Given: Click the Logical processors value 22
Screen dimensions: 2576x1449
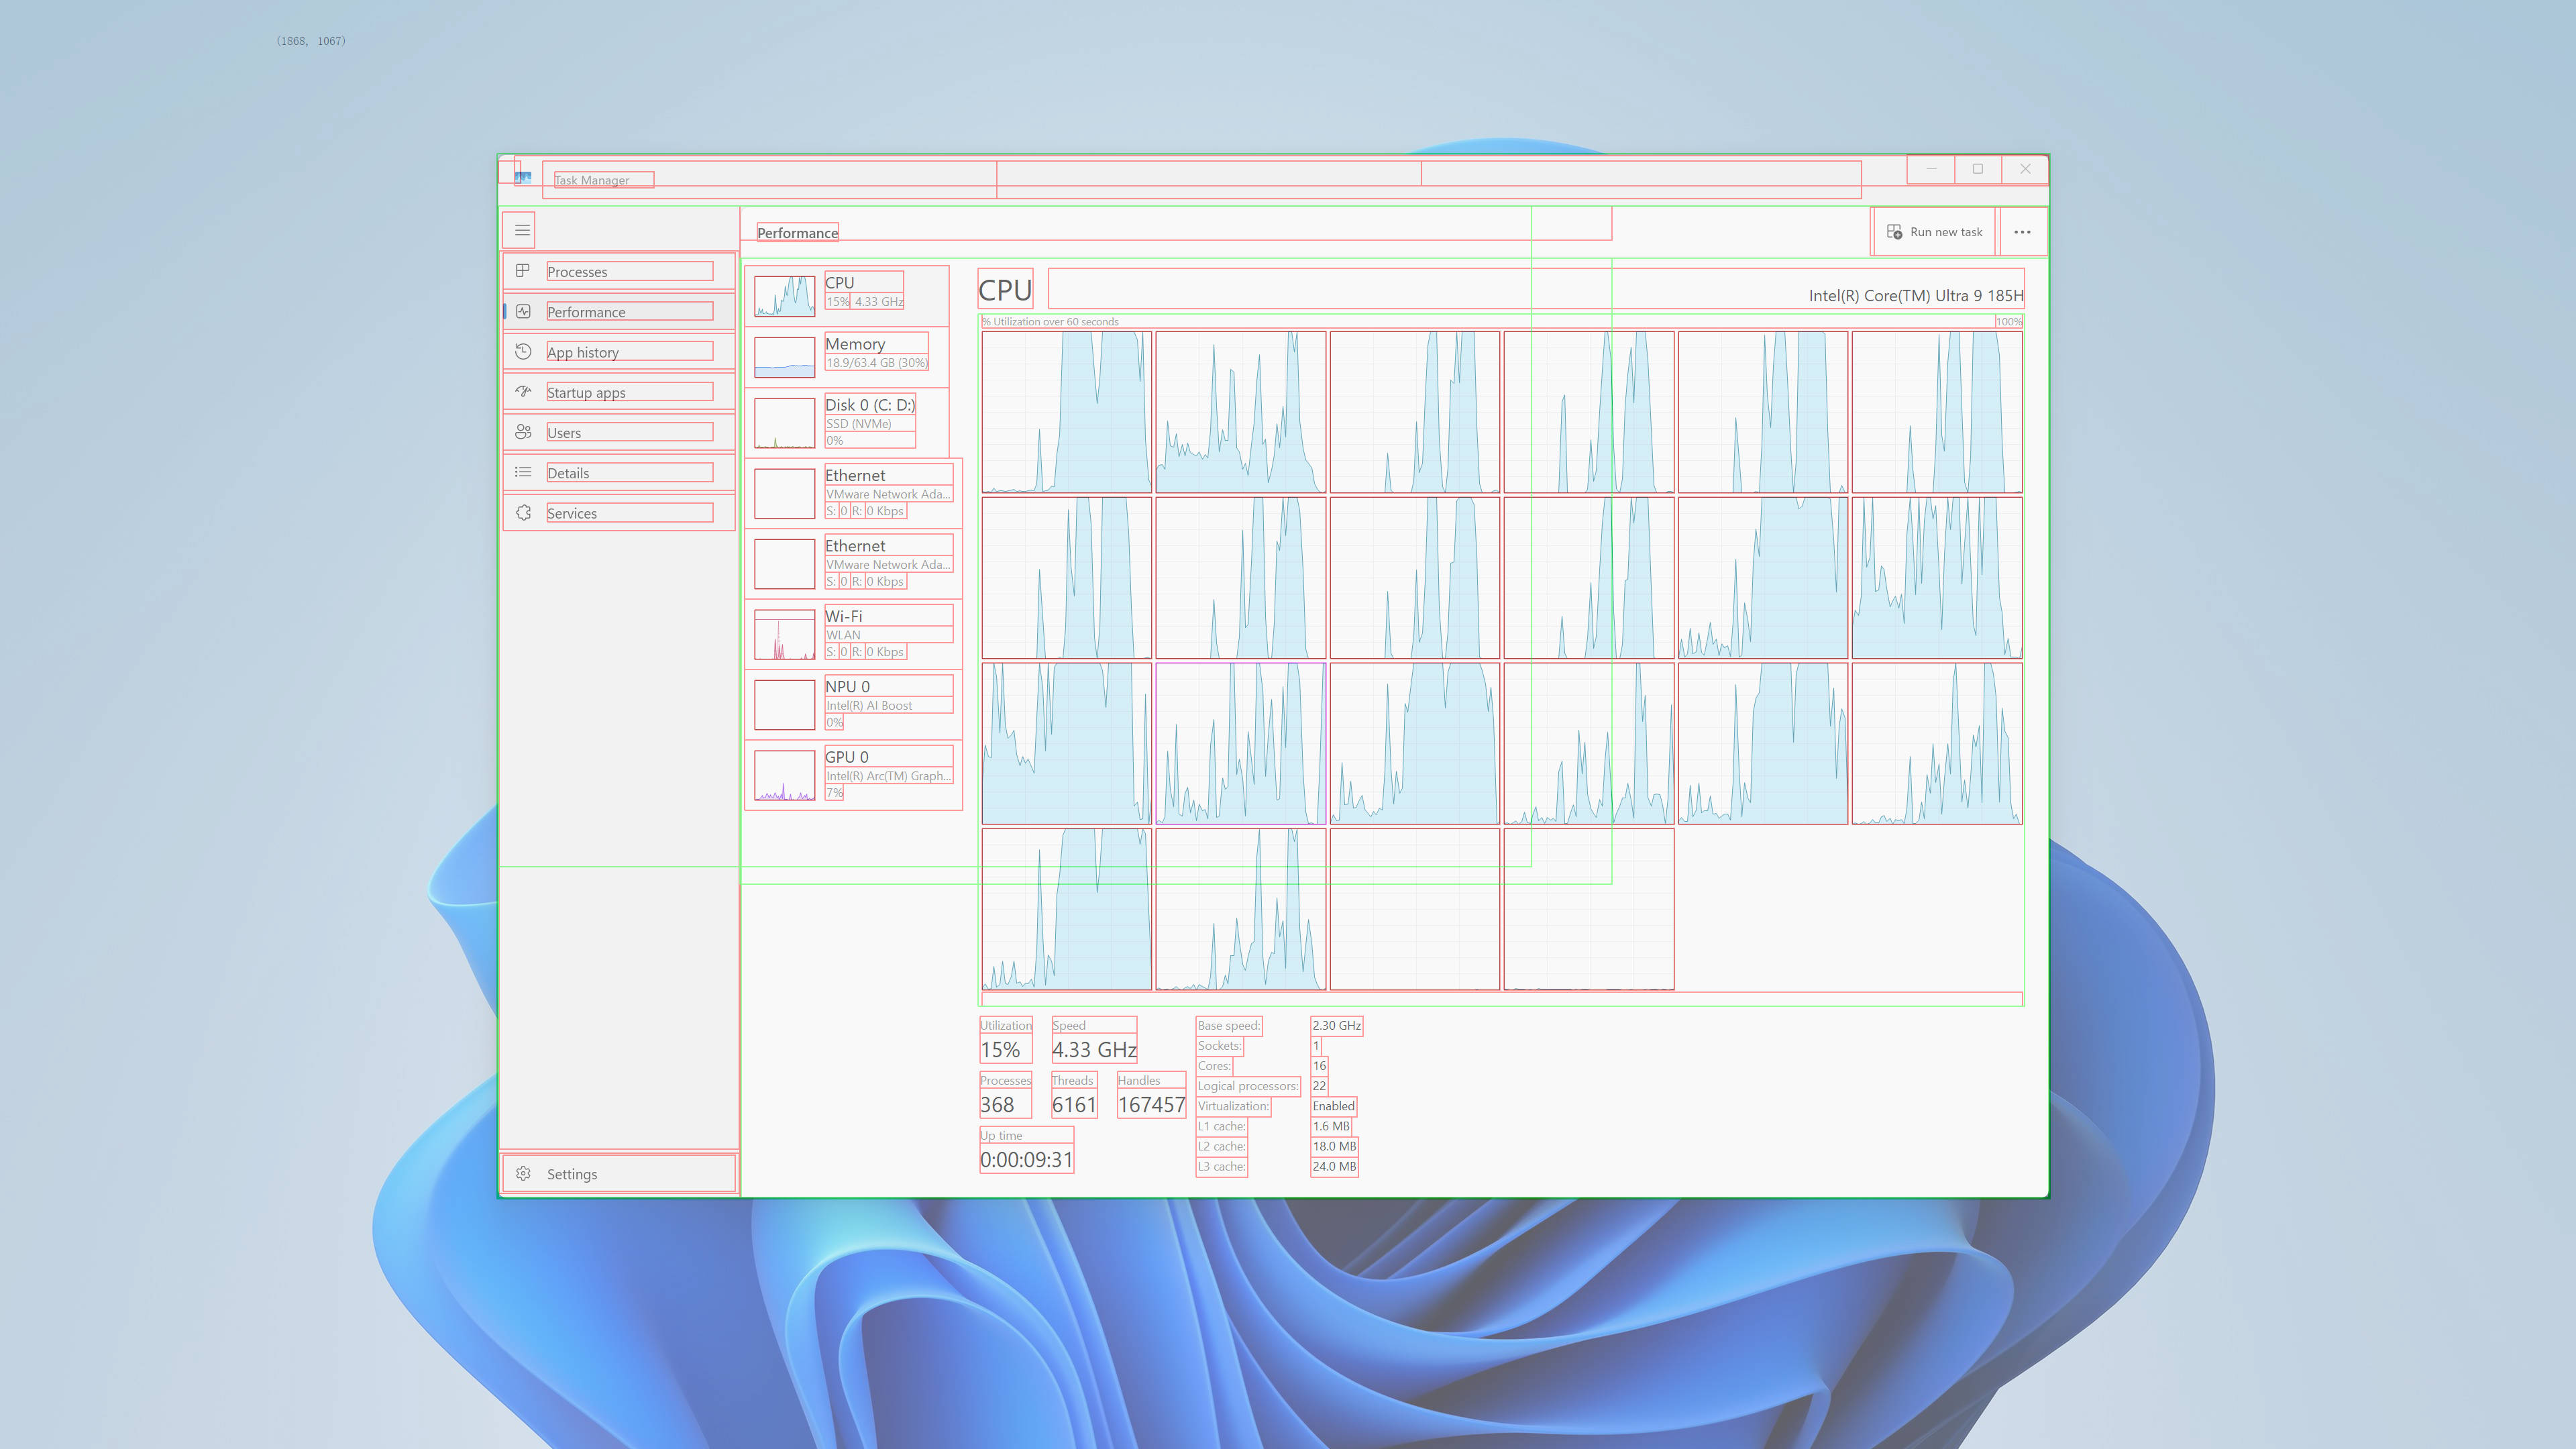Looking at the screenshot, I should tap(1319, 1086).
